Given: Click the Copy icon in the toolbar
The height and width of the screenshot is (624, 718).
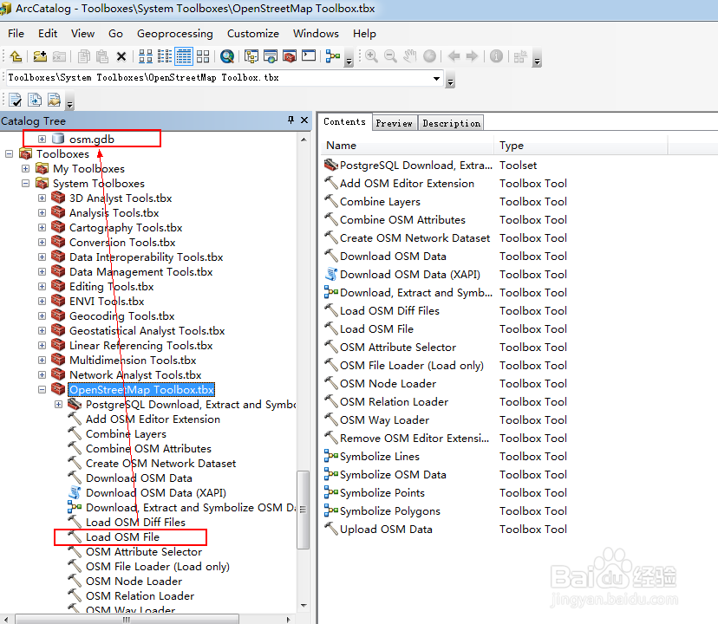Looking at the screenshot, I should click(83, 56).
